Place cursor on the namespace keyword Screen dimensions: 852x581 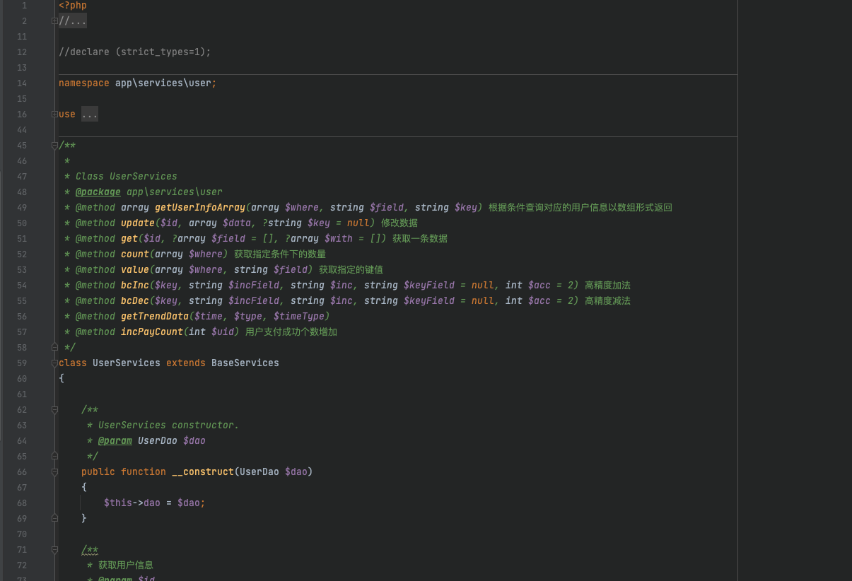click(x=83, y=83)
